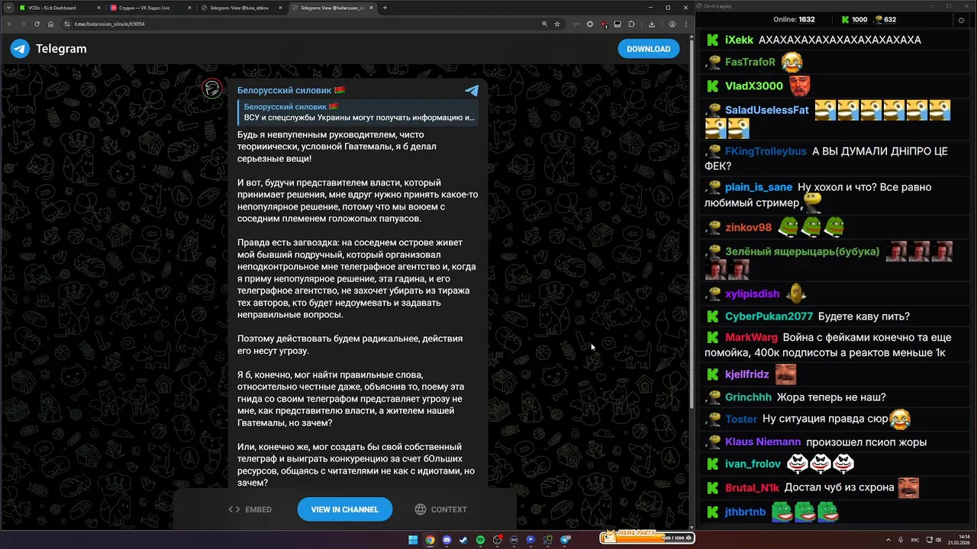The height and width of the screenshot is (549, 977).
Task: Click username VladX3000 in chat
Action: tap(754, 85)
